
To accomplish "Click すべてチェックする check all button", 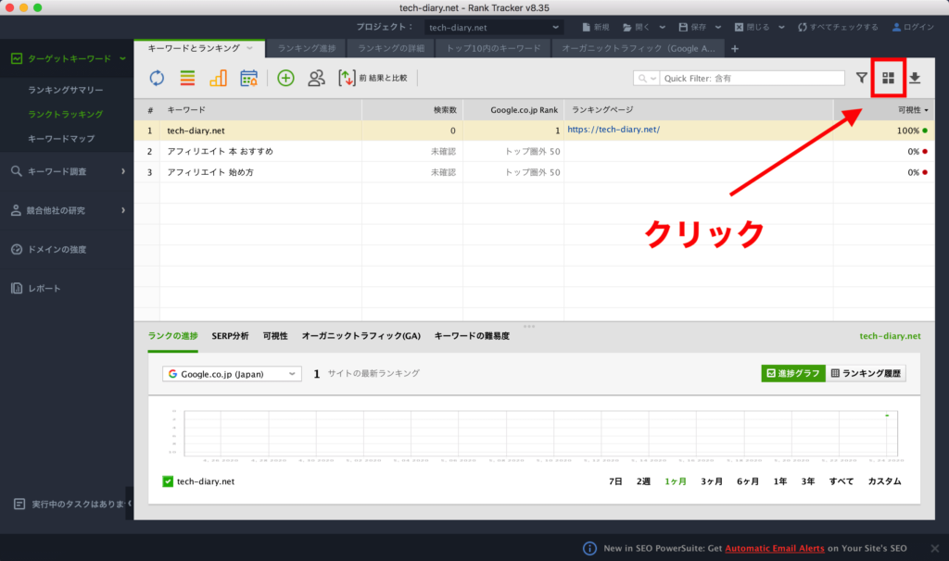I will click(838, 27).
